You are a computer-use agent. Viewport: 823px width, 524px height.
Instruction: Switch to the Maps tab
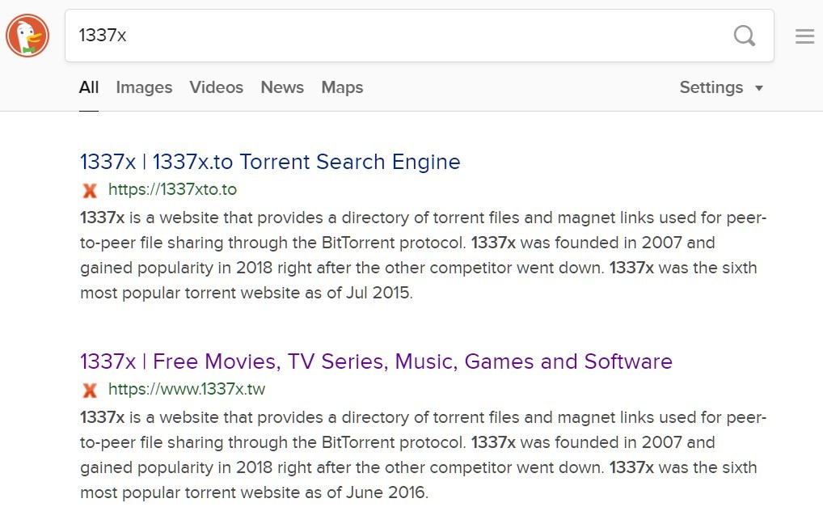[x=342, y=87]
